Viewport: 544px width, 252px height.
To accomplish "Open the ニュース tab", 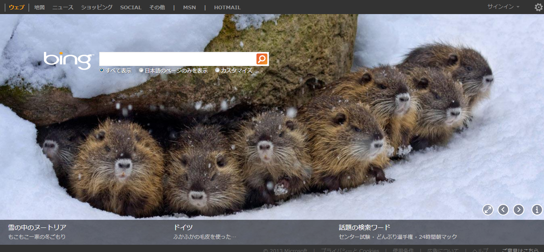I will [x=63, y=8].
